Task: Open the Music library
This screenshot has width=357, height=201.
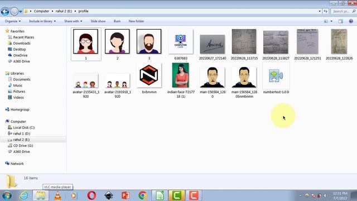Action: 17,85
